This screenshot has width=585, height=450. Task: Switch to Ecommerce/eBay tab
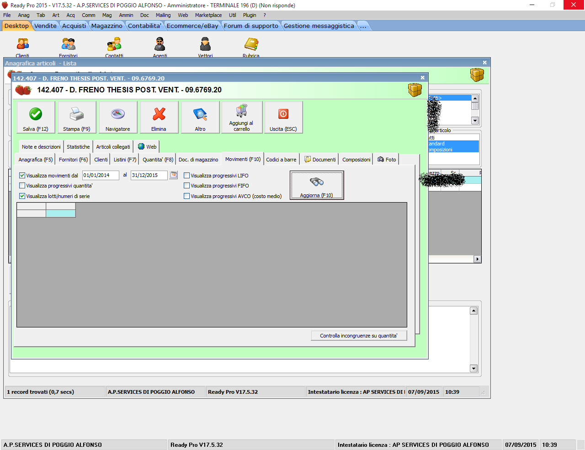(192, 26)
